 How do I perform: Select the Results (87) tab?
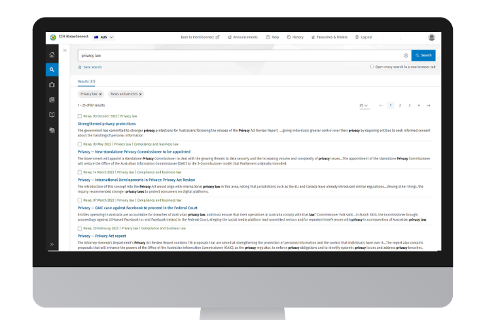(86, 82)
